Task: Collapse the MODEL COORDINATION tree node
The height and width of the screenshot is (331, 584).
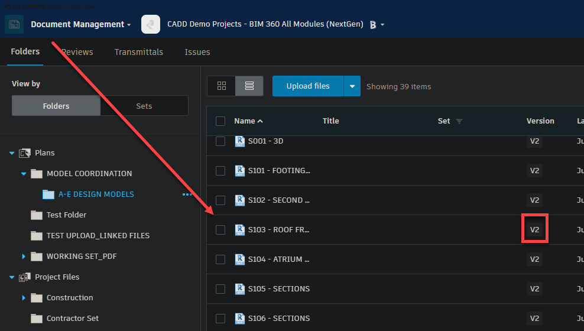Action: 24,174
